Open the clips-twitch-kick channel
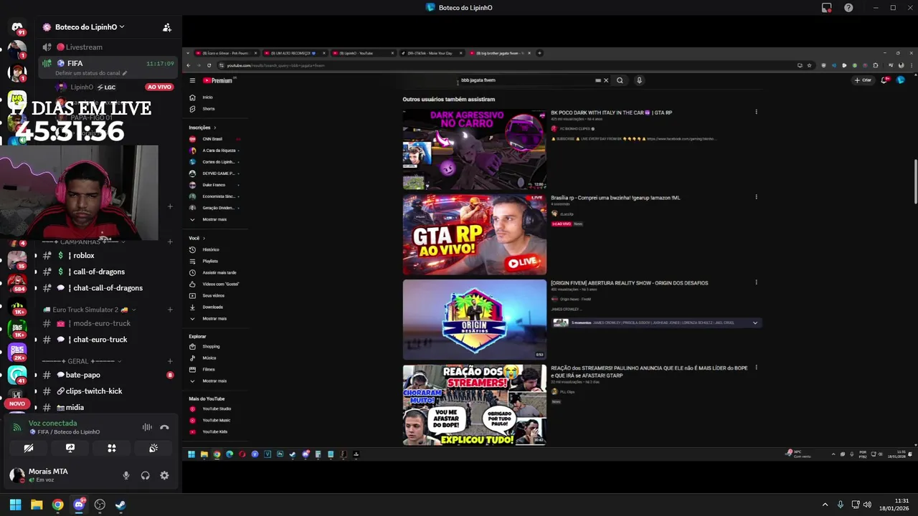918x516 pixels. click(x=108, y=391)
